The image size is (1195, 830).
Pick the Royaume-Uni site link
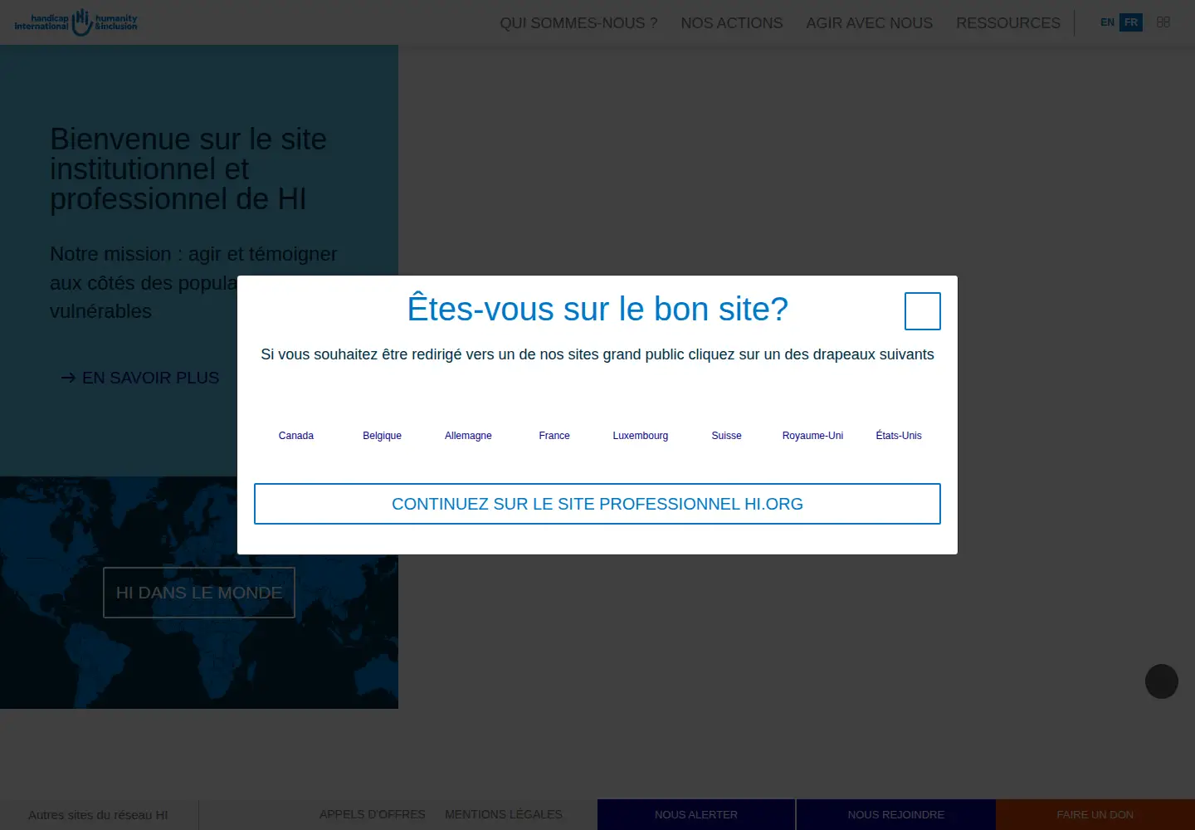tap(812, 436)
